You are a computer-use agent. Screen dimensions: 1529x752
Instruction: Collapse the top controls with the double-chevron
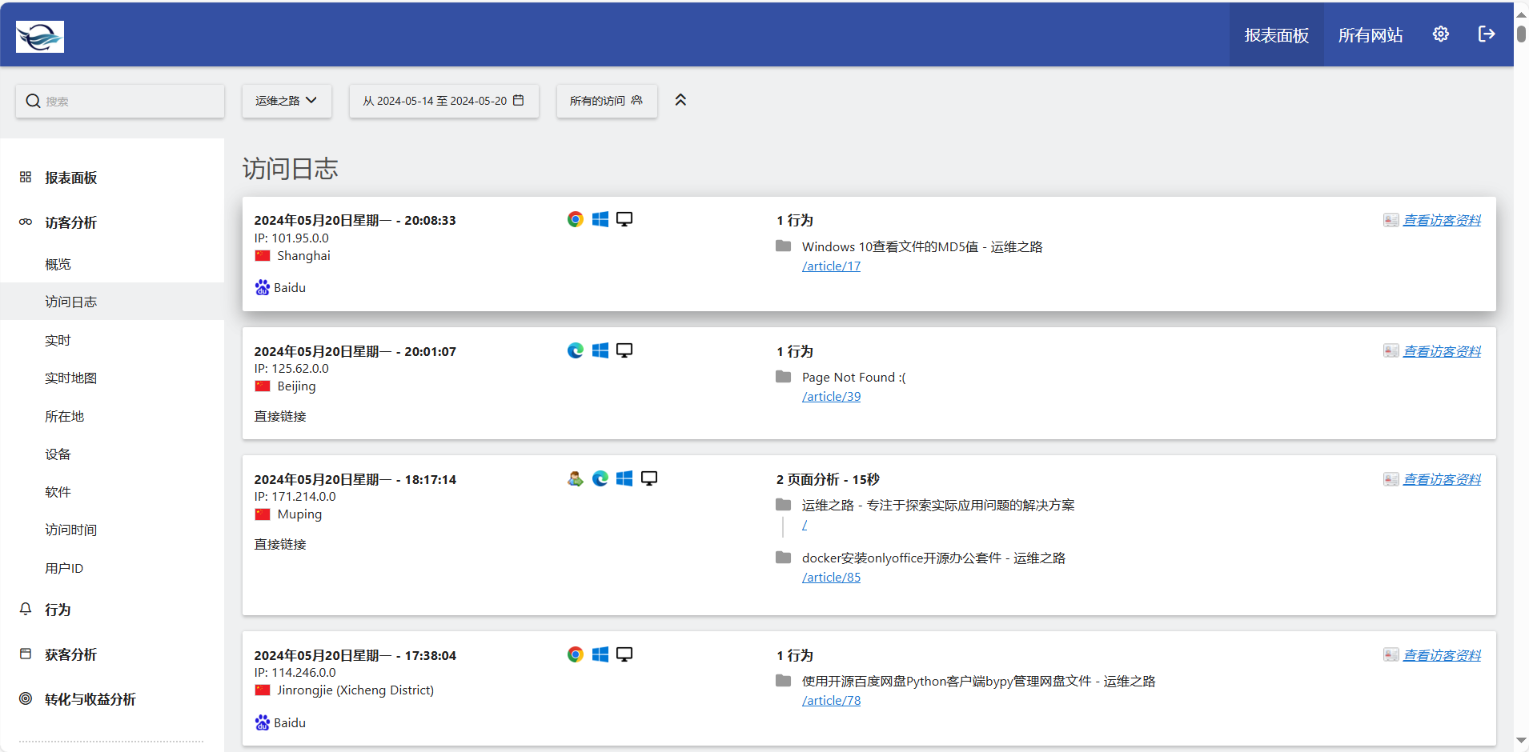tap(680, 100)
